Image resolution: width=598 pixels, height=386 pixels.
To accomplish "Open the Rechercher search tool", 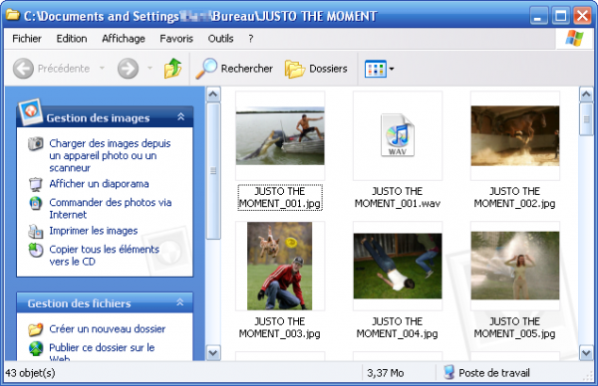I will coord(234,69).
